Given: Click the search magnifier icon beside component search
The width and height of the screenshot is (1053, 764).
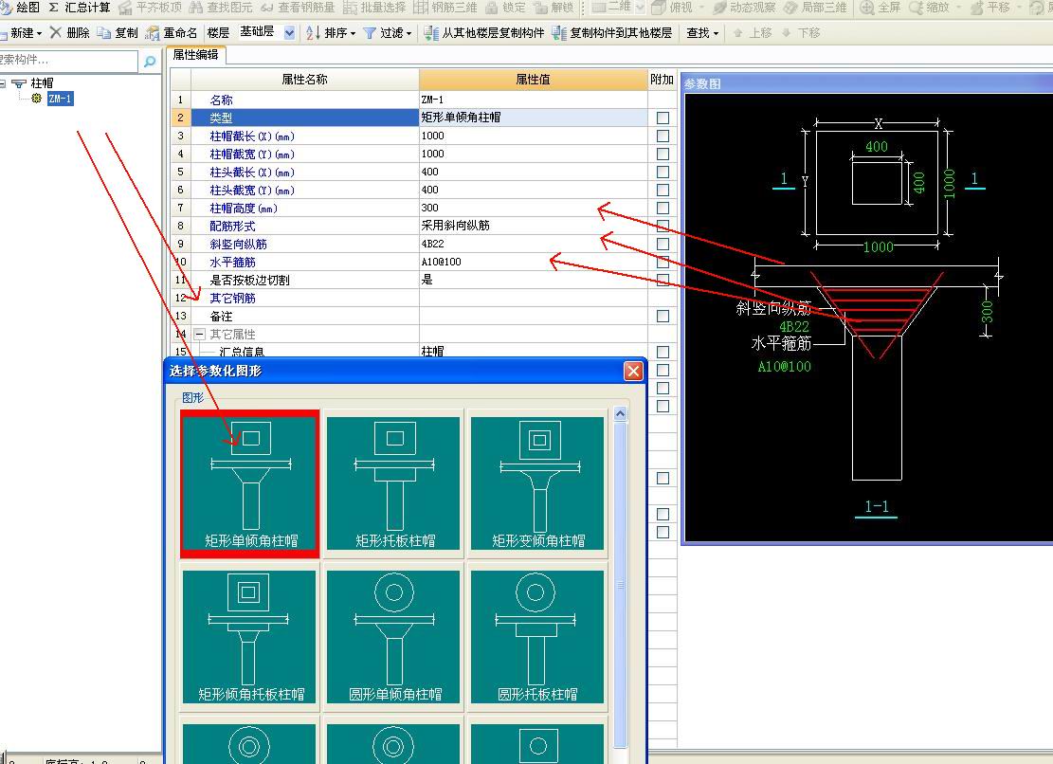Looking at the screenshot, I should click(x=150, y=61).
